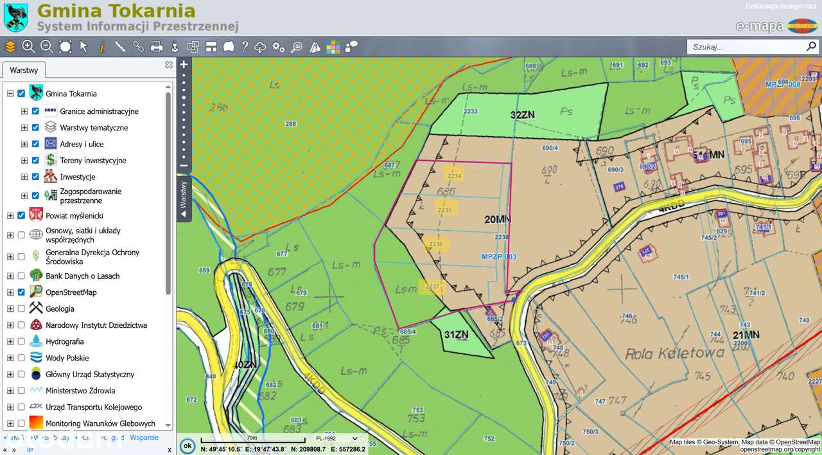Click the e-mapa logo
The width and height of the screenshot is (822, 455).
pos(776,26)
